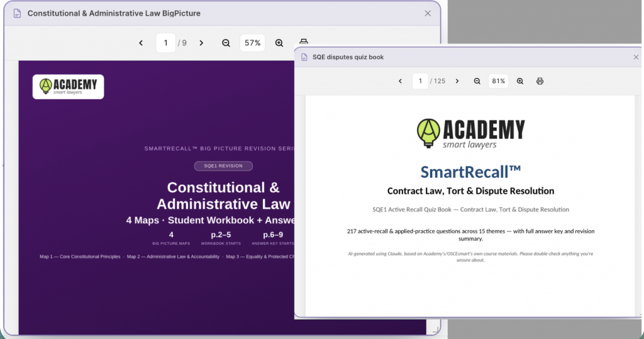This screenshot has width=644, height=339.
Task: Click 'Contract Law, Tort & Dispute Resolution' subtitle
Action: pyautogui.click(x=470, y=191)
